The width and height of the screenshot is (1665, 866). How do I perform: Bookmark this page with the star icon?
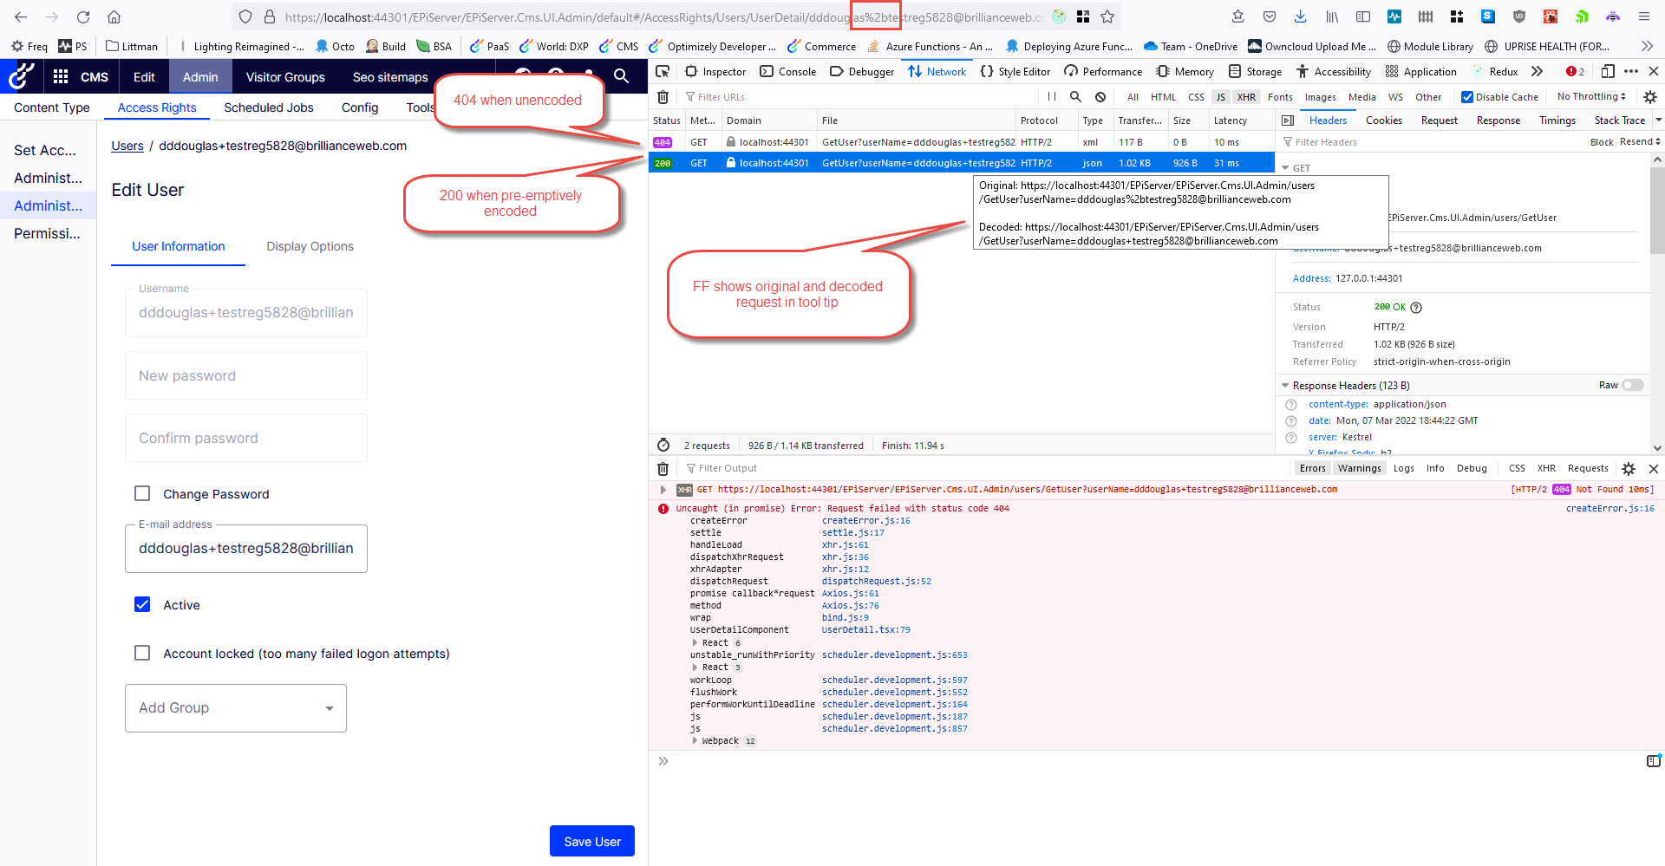point(1107,16)
